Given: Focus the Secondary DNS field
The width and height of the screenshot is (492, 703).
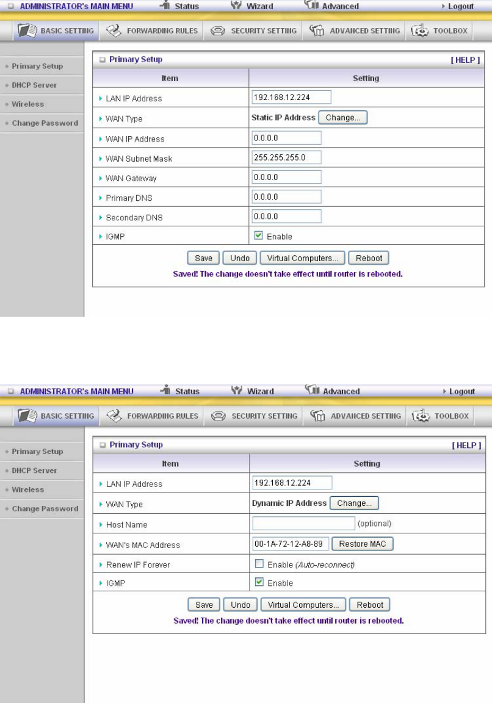Looking at the screenshot, I should click(286, 217).
